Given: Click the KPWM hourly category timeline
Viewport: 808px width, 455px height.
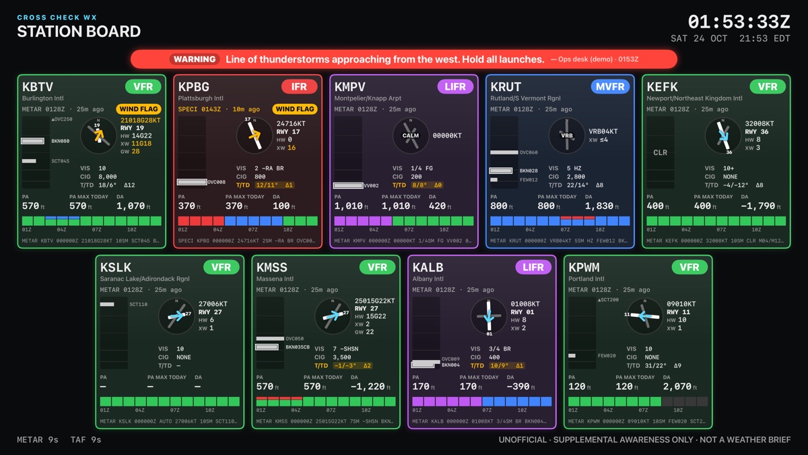Looking at the screenshot, I should [638, 401].
